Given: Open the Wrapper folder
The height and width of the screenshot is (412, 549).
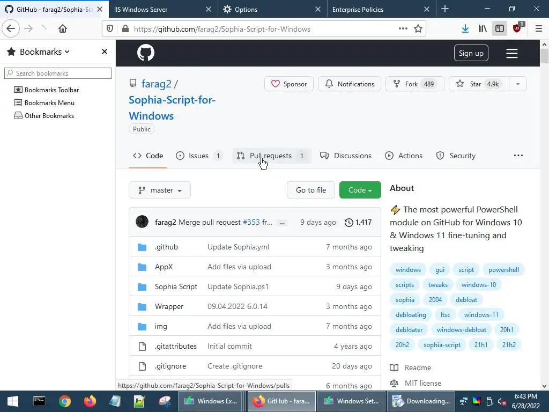Looking at the screenshot, I should click(169, 306).
